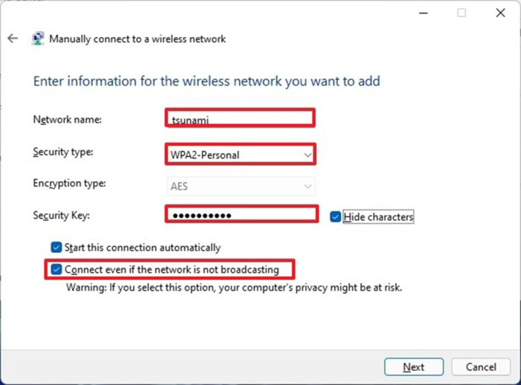Click the "Security type:" label
The height and width of the screenshot is (385, 521).
tap(63, 152)
